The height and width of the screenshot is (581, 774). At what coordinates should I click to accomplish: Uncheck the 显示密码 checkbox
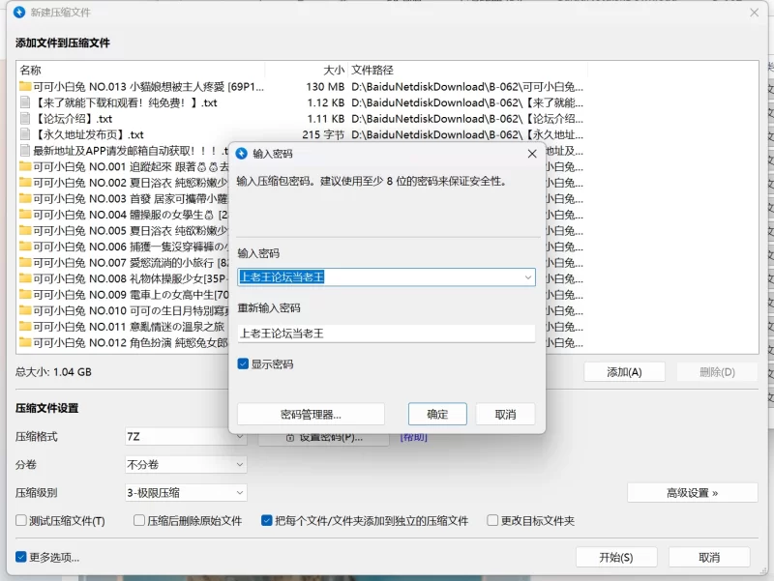coord(243,364)
